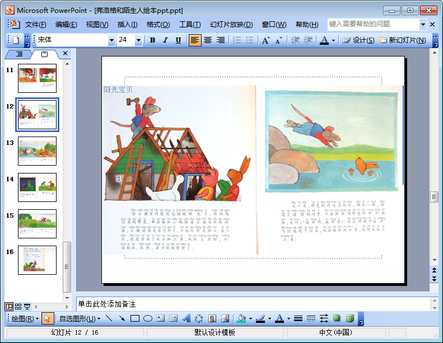Open the Design task pane
The height and width of the screenshot is (343, 443).
358,40
